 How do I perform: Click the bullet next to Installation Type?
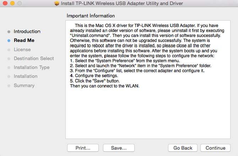[9, 68]
